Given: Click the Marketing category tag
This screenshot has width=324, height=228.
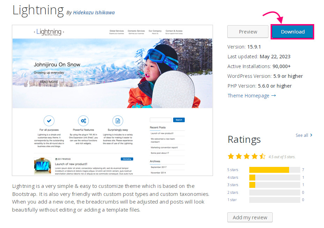Looking at the screenshot, I should coord(127,159).
